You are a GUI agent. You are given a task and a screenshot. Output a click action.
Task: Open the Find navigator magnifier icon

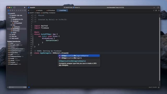(15, 10)
